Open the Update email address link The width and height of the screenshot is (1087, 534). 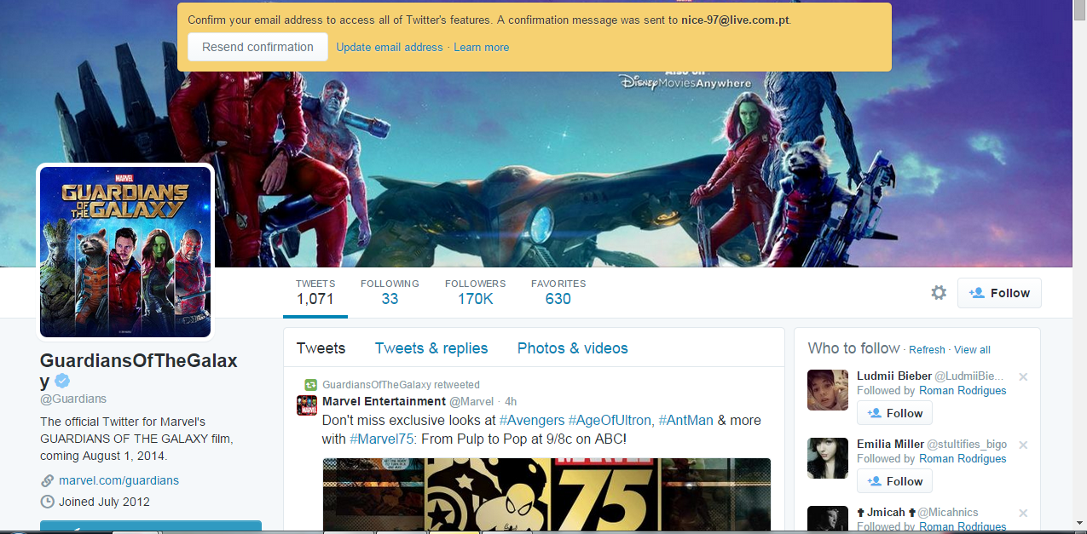click(x=390, y=48)
